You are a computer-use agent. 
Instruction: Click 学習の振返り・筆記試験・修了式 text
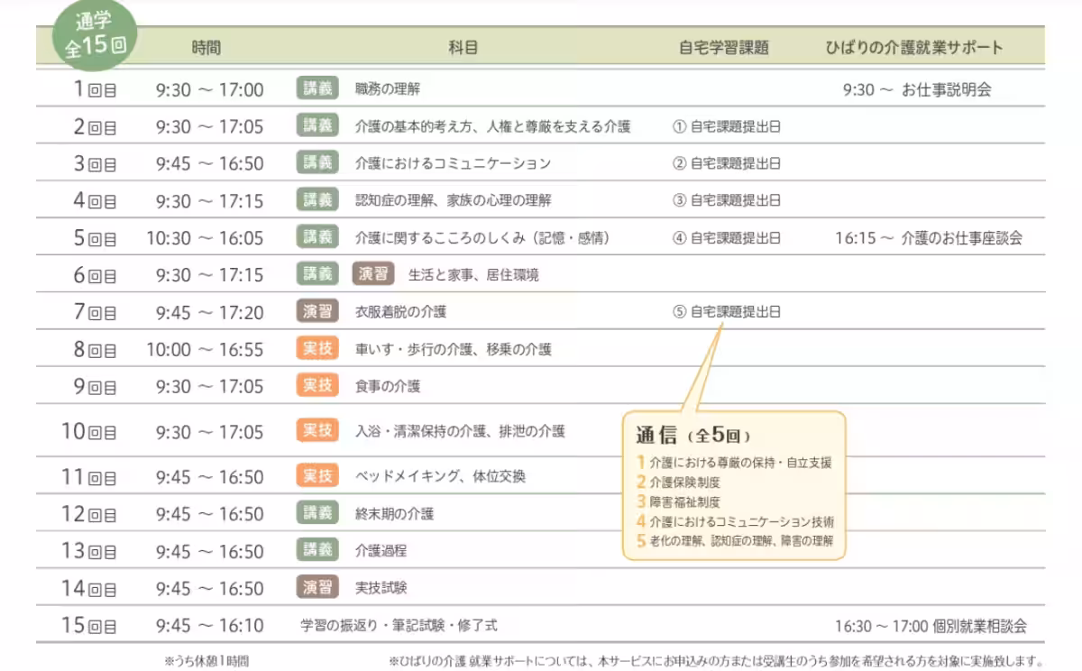point(399,625)
